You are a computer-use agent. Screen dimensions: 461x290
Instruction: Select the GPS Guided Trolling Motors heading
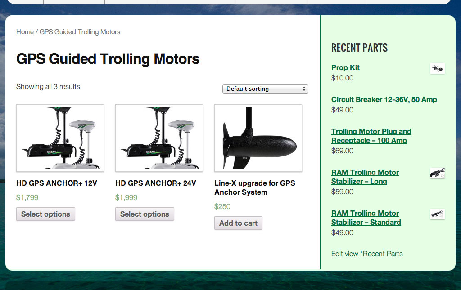(x=108, y=59)
